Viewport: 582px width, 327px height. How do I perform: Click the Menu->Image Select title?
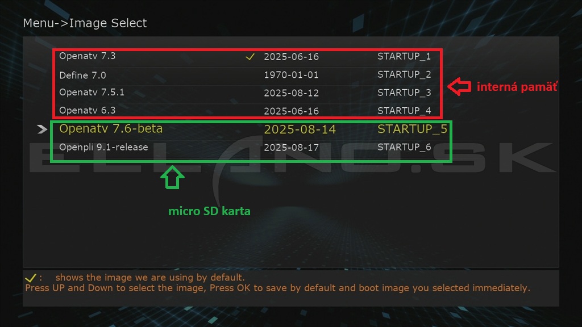point(84,23)
